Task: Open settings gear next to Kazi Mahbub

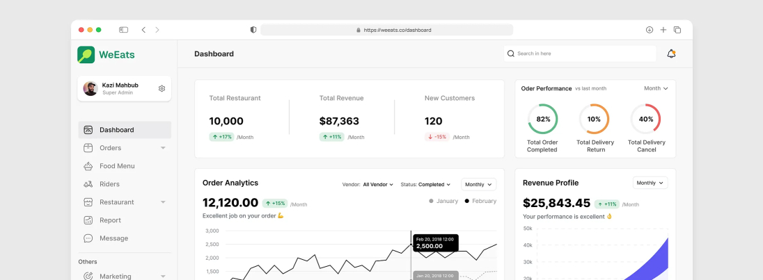Action: (x=162, y=88)
